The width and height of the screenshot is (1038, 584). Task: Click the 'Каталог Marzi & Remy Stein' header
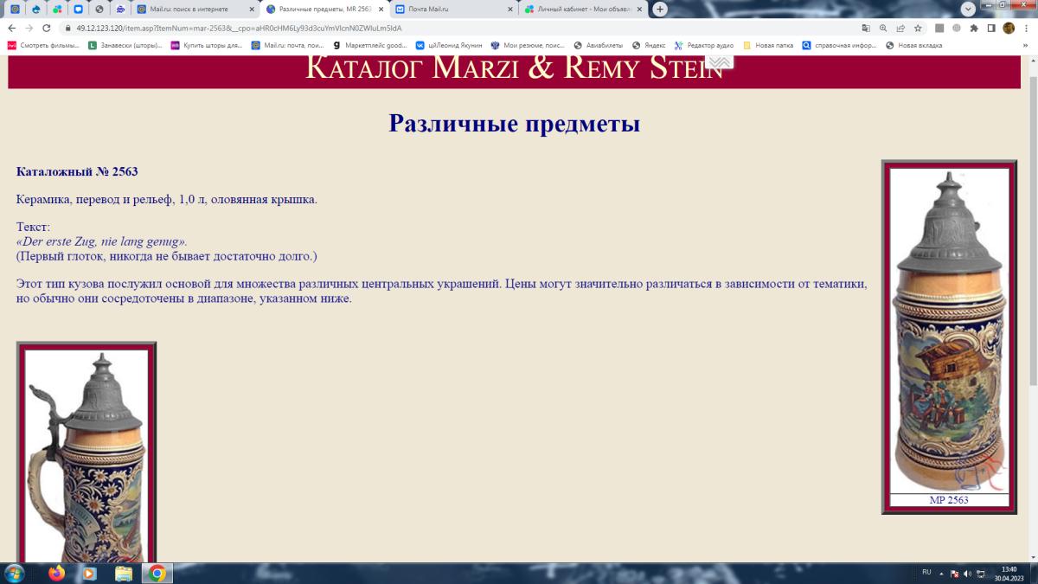pyautogui.click(x=514, y=67)
